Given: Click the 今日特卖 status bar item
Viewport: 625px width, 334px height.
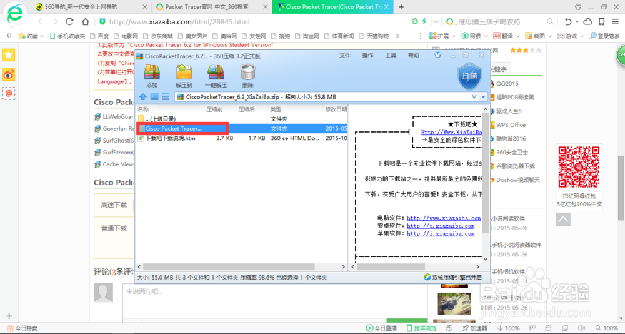Looking at the screenshot, I should (x=22, y=328).
